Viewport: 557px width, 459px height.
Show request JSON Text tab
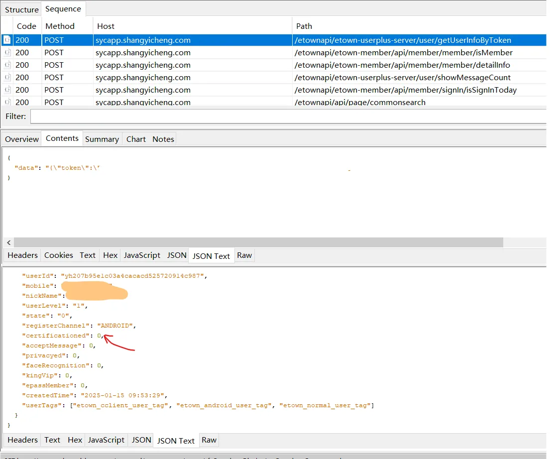pos(212,256)
